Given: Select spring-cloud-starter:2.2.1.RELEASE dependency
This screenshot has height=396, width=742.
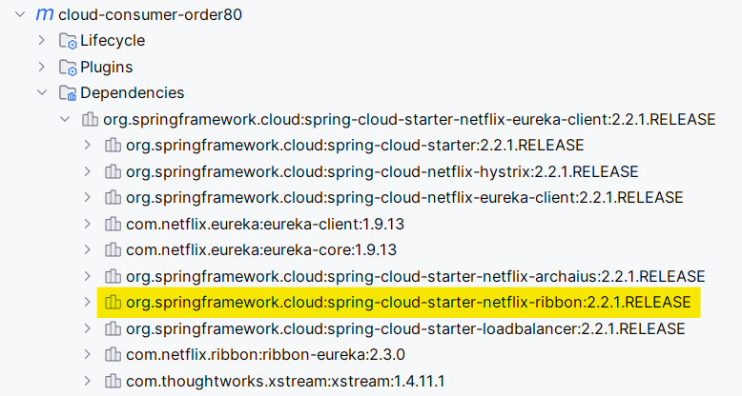Looking at the screenshot, I should tap(355, 146).
